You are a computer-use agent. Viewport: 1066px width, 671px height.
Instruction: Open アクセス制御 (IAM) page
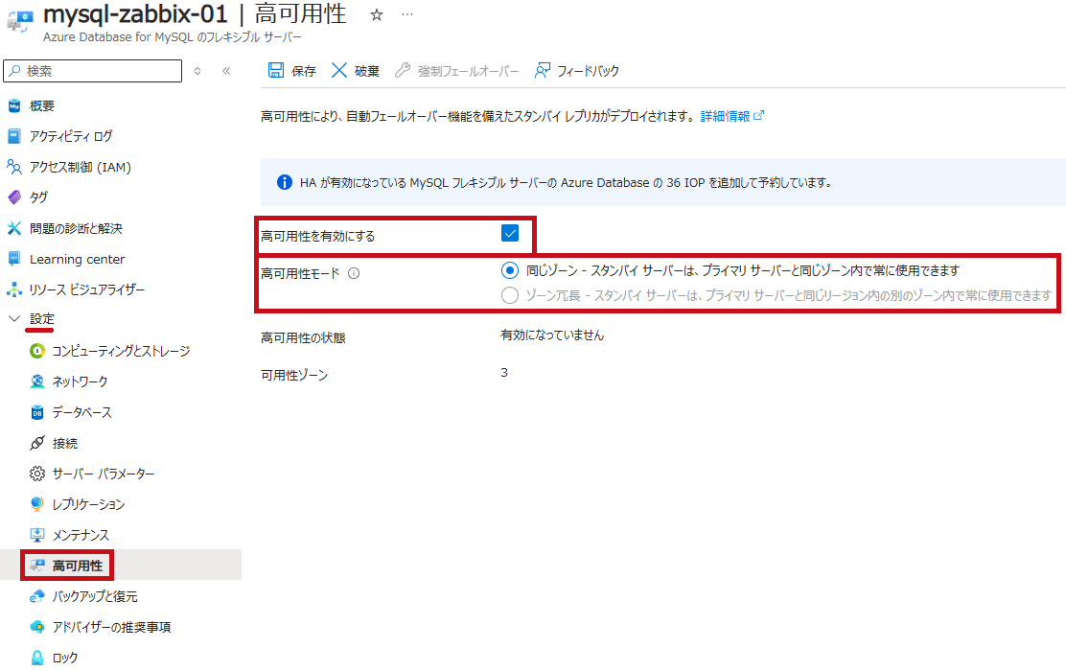coord(81,167)
